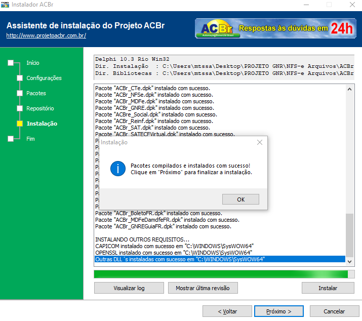Screen dimensions: 362x321
Task: Click the log scrollbar thumb
Action: coord(349,235)
